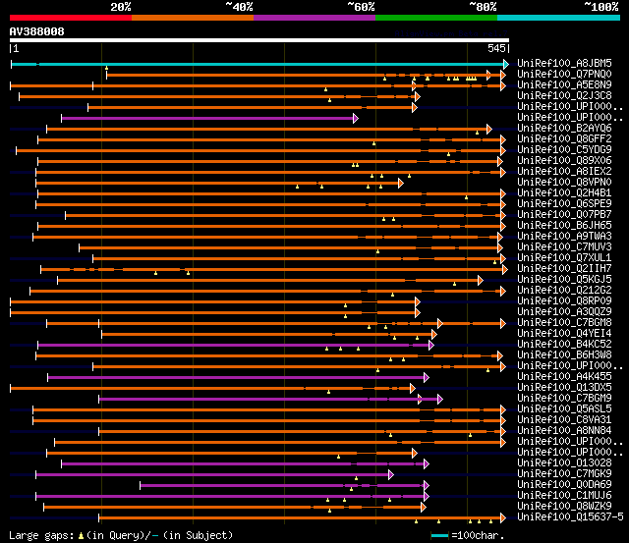
Task: Click the red 20% identity legend bar
Action: (71, 18)
